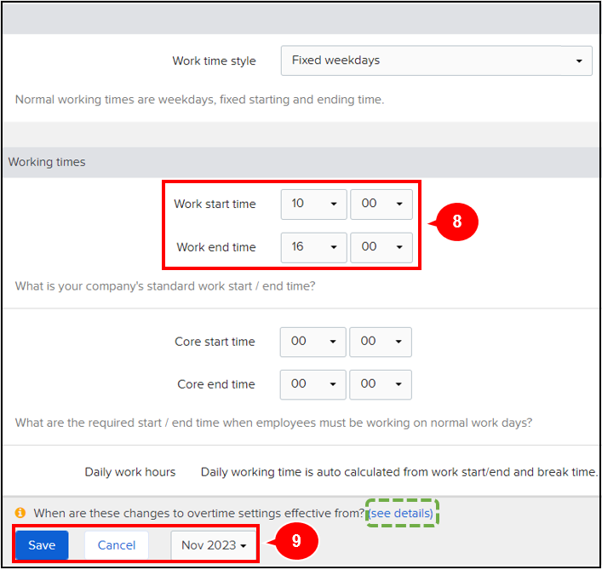The height and width of the screenshot is (570, 602).
Task: Click the blue Save button
Action: 42,545
